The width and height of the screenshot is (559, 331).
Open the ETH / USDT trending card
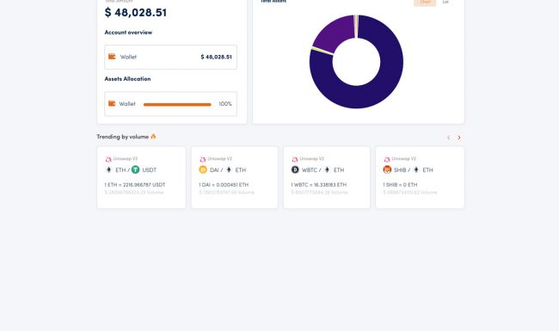point(142,177)
